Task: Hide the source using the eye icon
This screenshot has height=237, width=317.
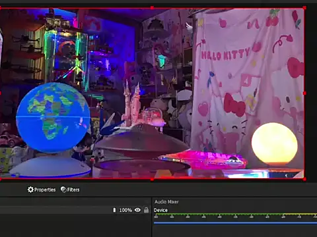Action: [137, 210]
